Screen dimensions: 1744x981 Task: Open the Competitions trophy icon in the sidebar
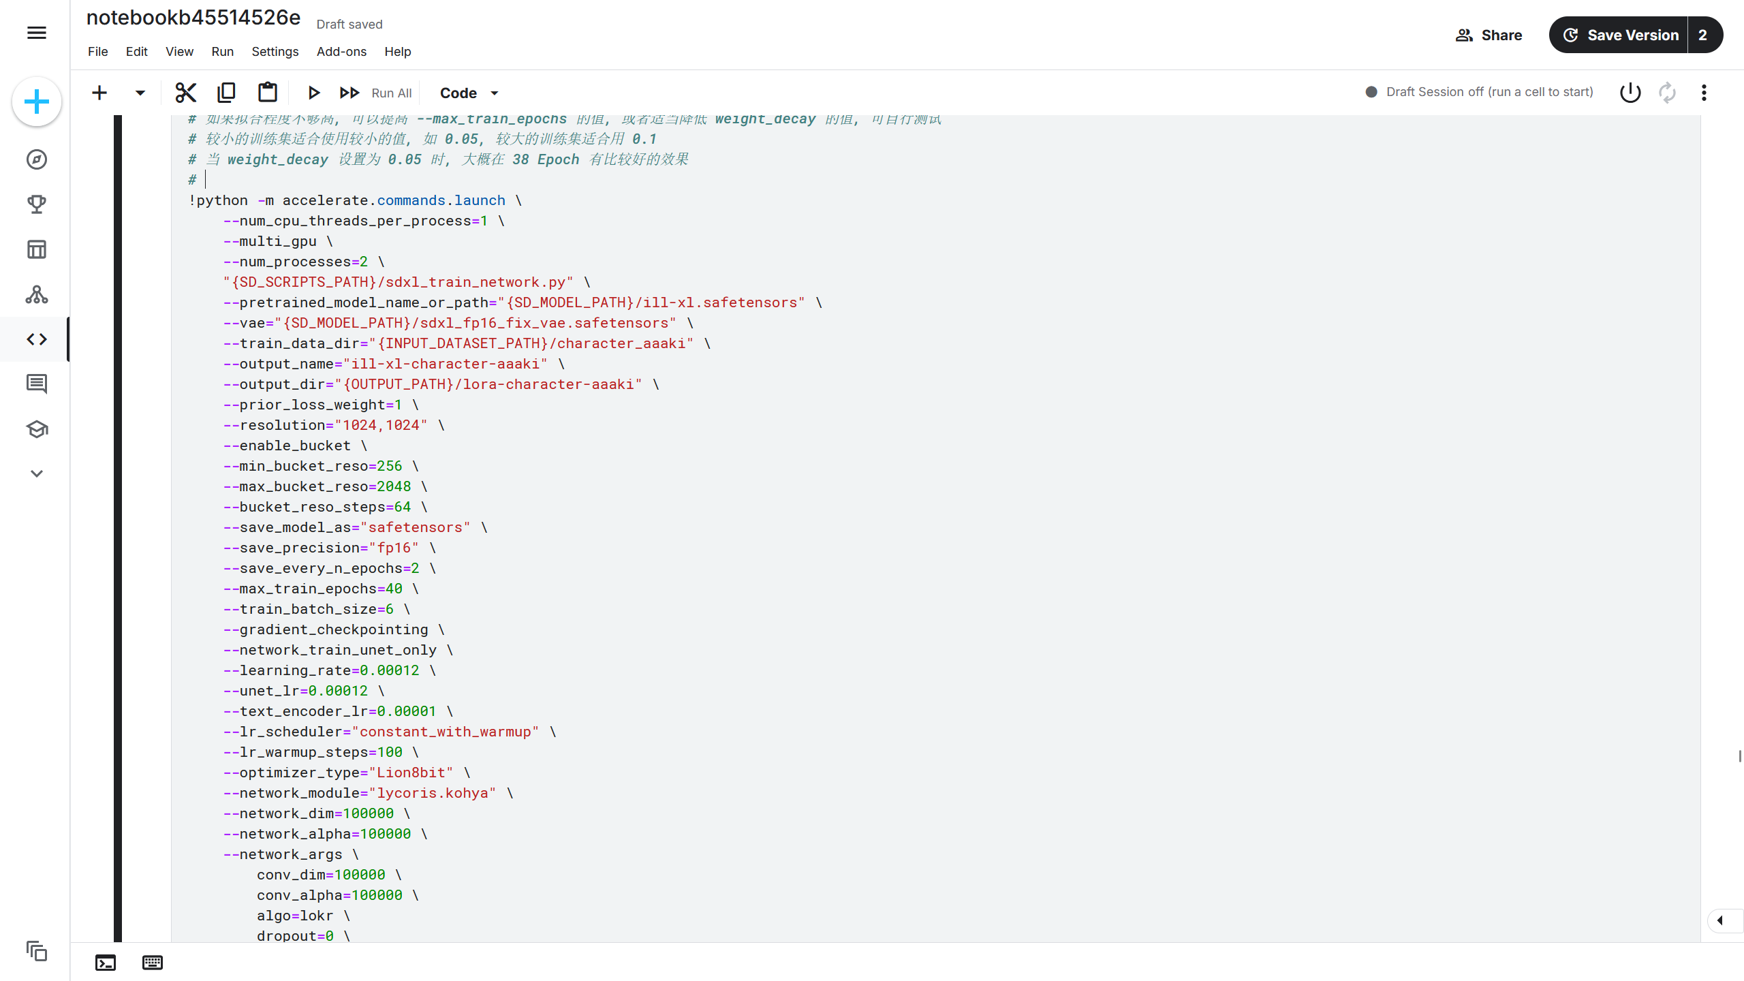pyautogui.click(x=37, y=204)
